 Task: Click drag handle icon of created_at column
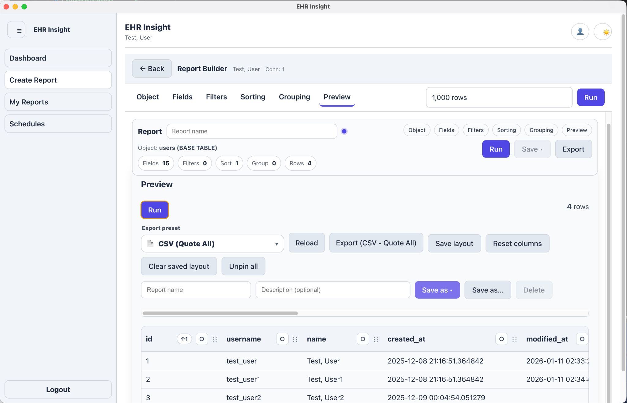tap(514, 339)
